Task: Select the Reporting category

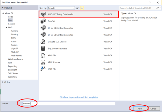Action: [x=12, y=66]
